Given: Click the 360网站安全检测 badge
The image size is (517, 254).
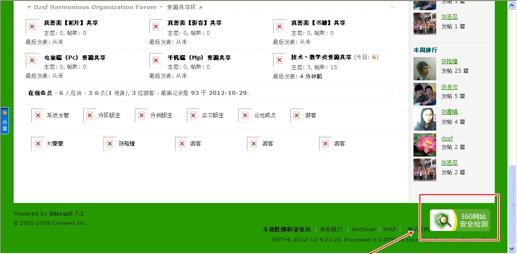Looking at the screenshot, I should (460, 221).
